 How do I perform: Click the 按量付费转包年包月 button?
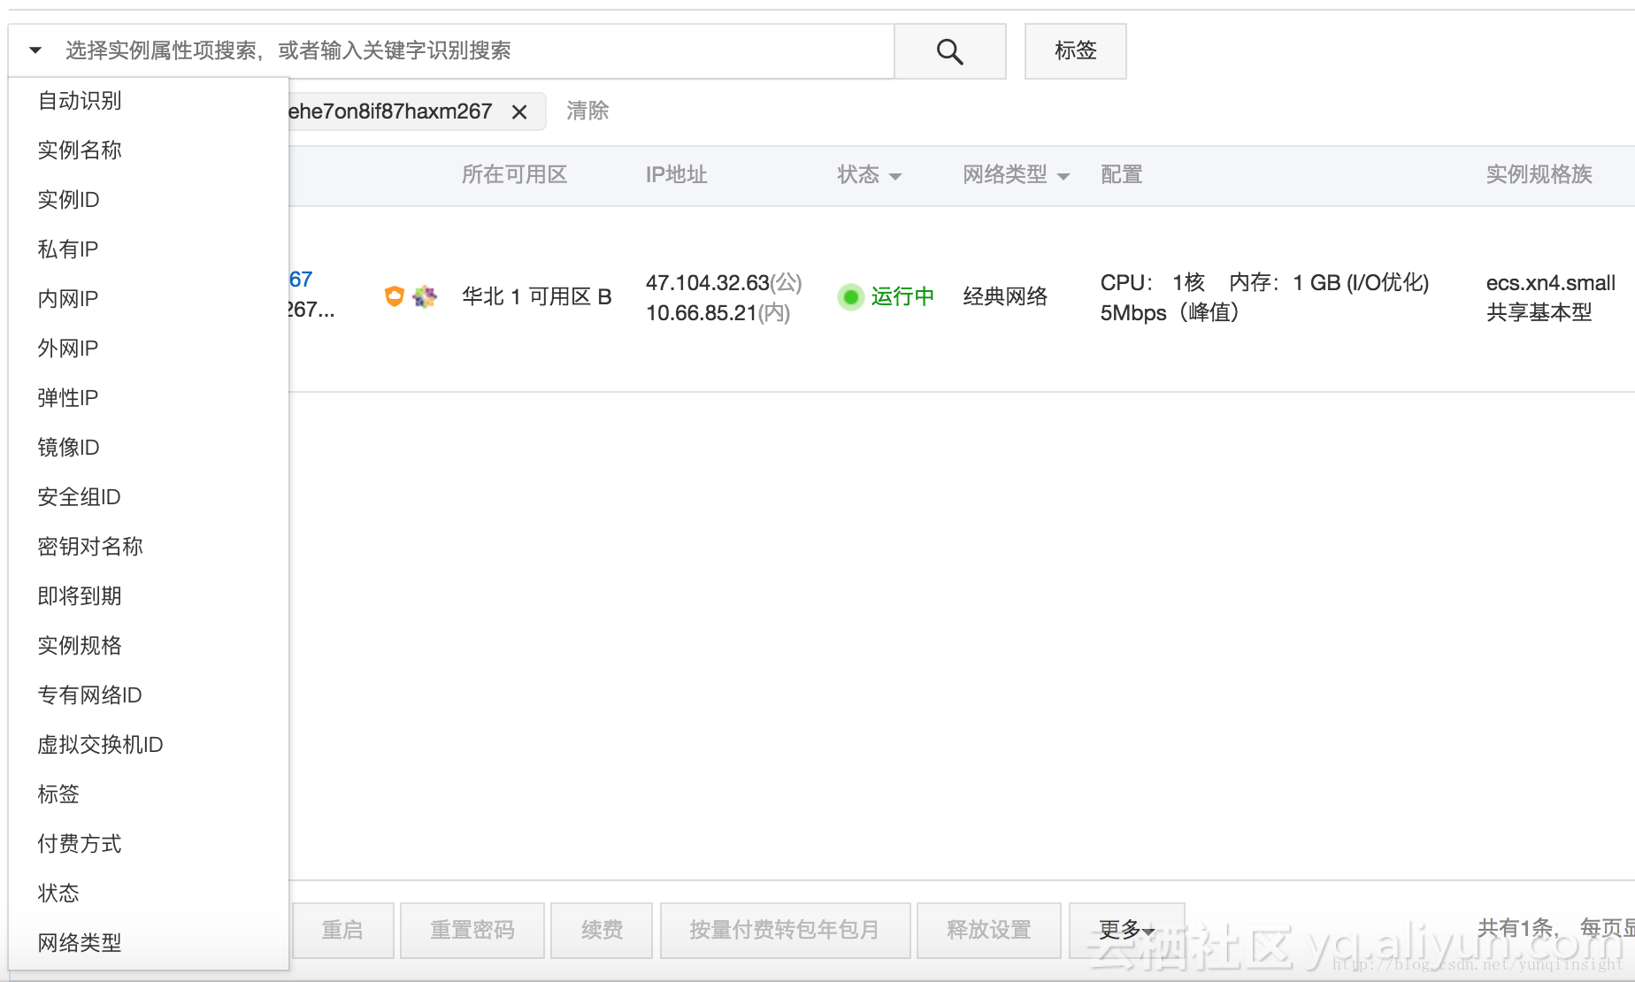(x=786, y=931)
